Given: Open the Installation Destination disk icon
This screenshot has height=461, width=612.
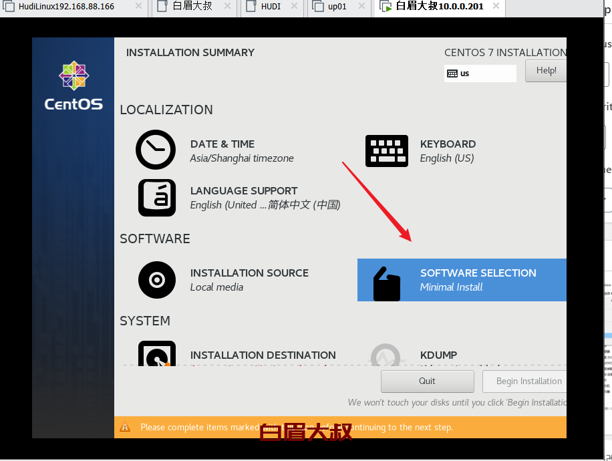Looking at the screenshot, I should [x=157, y=353].
